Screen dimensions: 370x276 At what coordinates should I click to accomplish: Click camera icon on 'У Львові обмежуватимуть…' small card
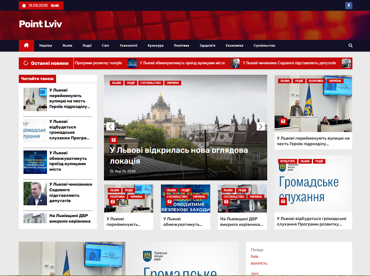(x=169, y=202)
